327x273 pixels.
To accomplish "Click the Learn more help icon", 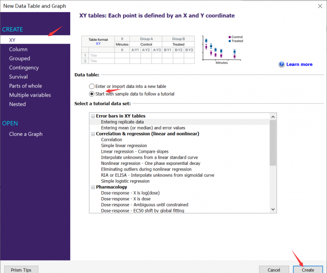I will [281, 64].
